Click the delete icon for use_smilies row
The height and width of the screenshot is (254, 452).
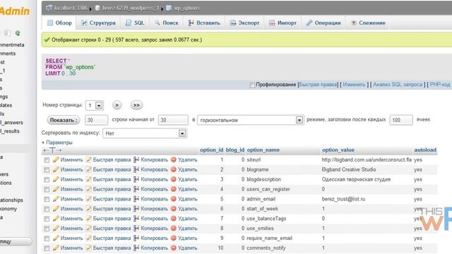pos(174,228)
